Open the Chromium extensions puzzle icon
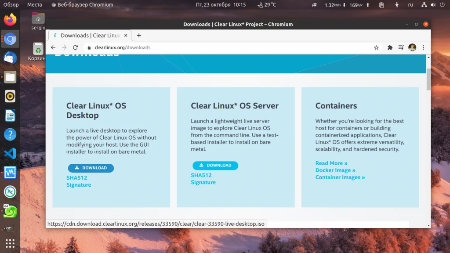 (x=390, y=47)
